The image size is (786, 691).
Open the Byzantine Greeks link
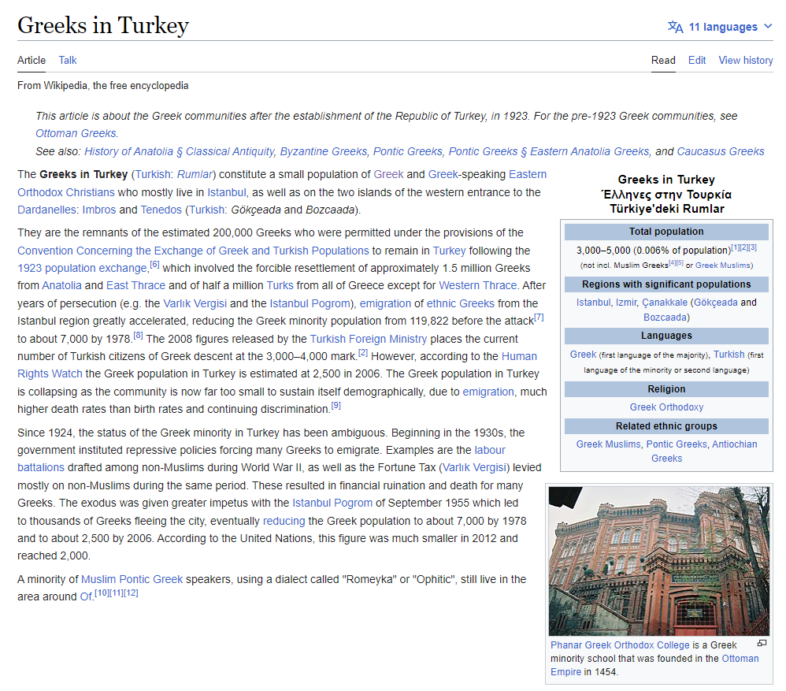[x=324, y=151]
